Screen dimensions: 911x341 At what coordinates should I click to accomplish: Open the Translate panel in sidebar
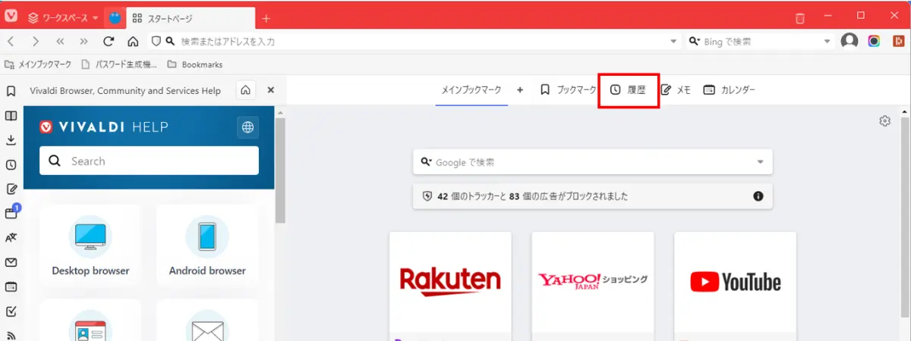(11, 238)
